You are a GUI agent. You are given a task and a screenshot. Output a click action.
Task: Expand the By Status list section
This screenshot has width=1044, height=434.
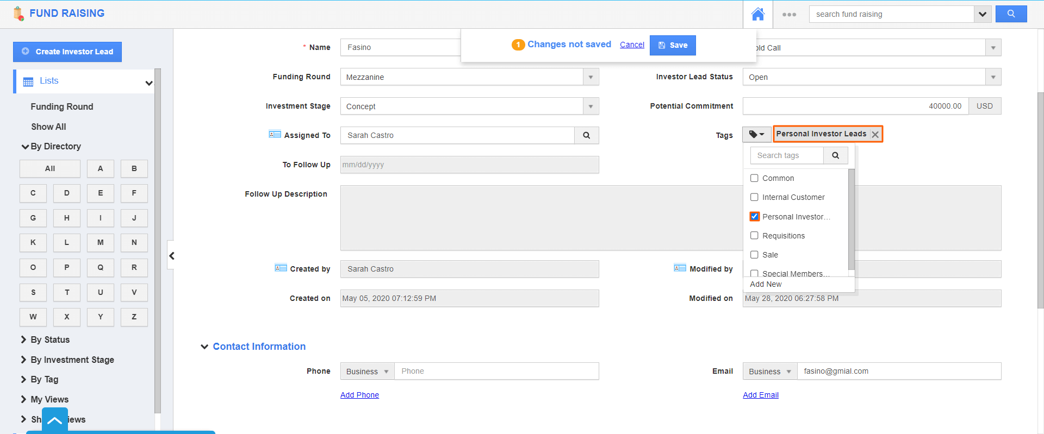tap(49, 339)
